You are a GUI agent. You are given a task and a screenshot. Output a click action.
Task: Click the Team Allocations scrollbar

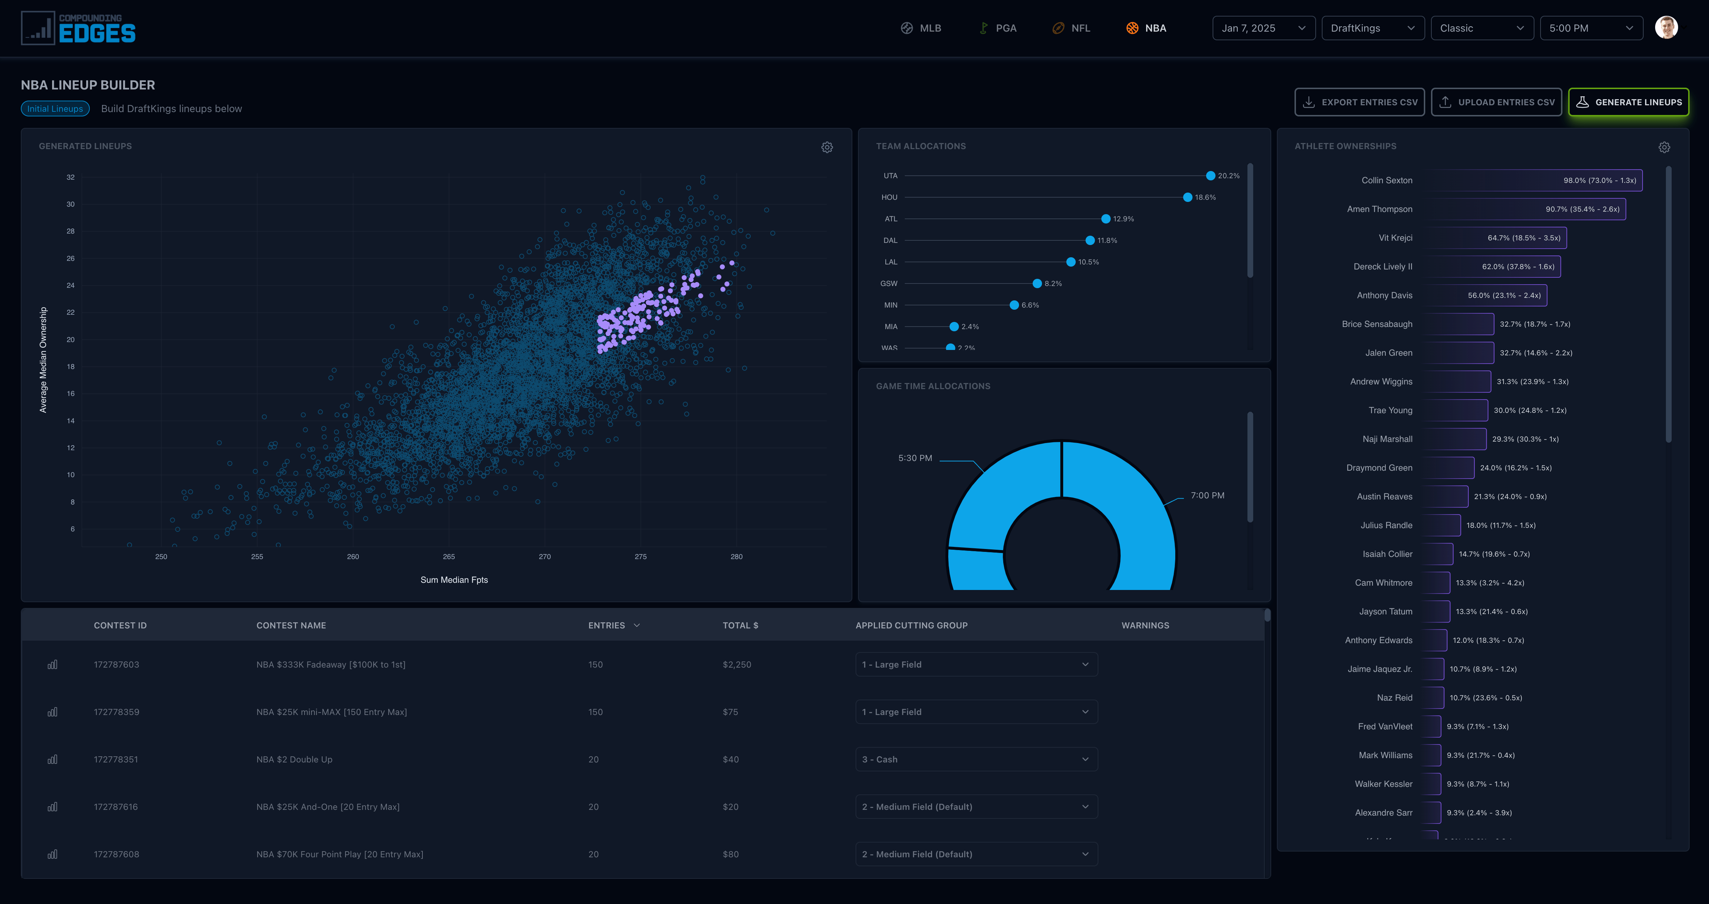[x=1250, y=220]
